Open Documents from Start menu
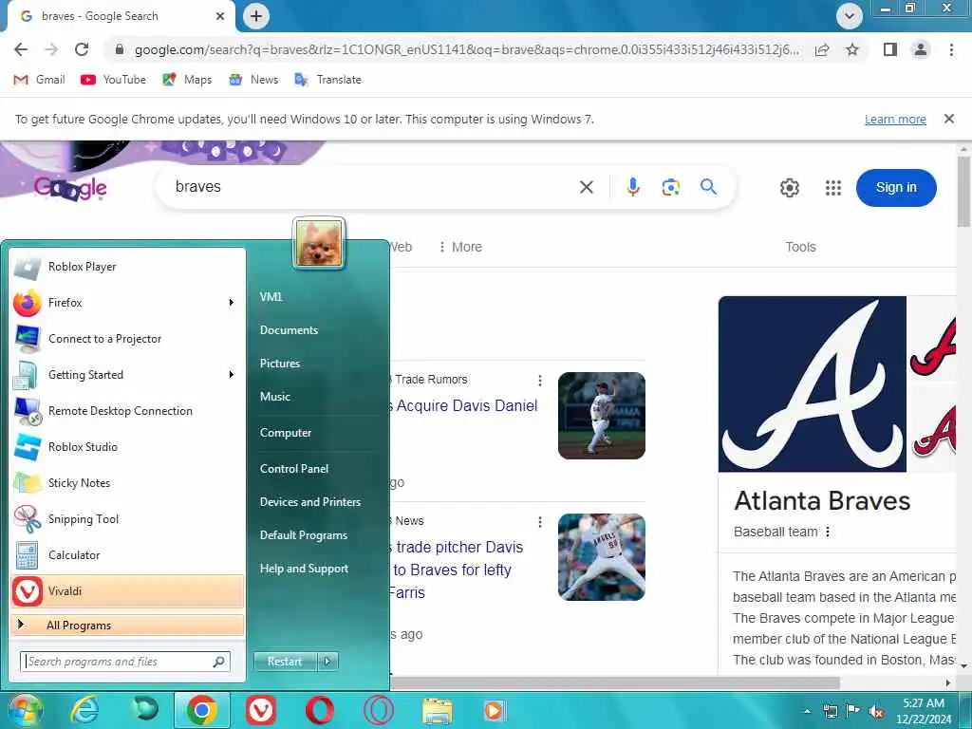Image resolution: width=972 pixels, height=729 pixels. [289, 330]
